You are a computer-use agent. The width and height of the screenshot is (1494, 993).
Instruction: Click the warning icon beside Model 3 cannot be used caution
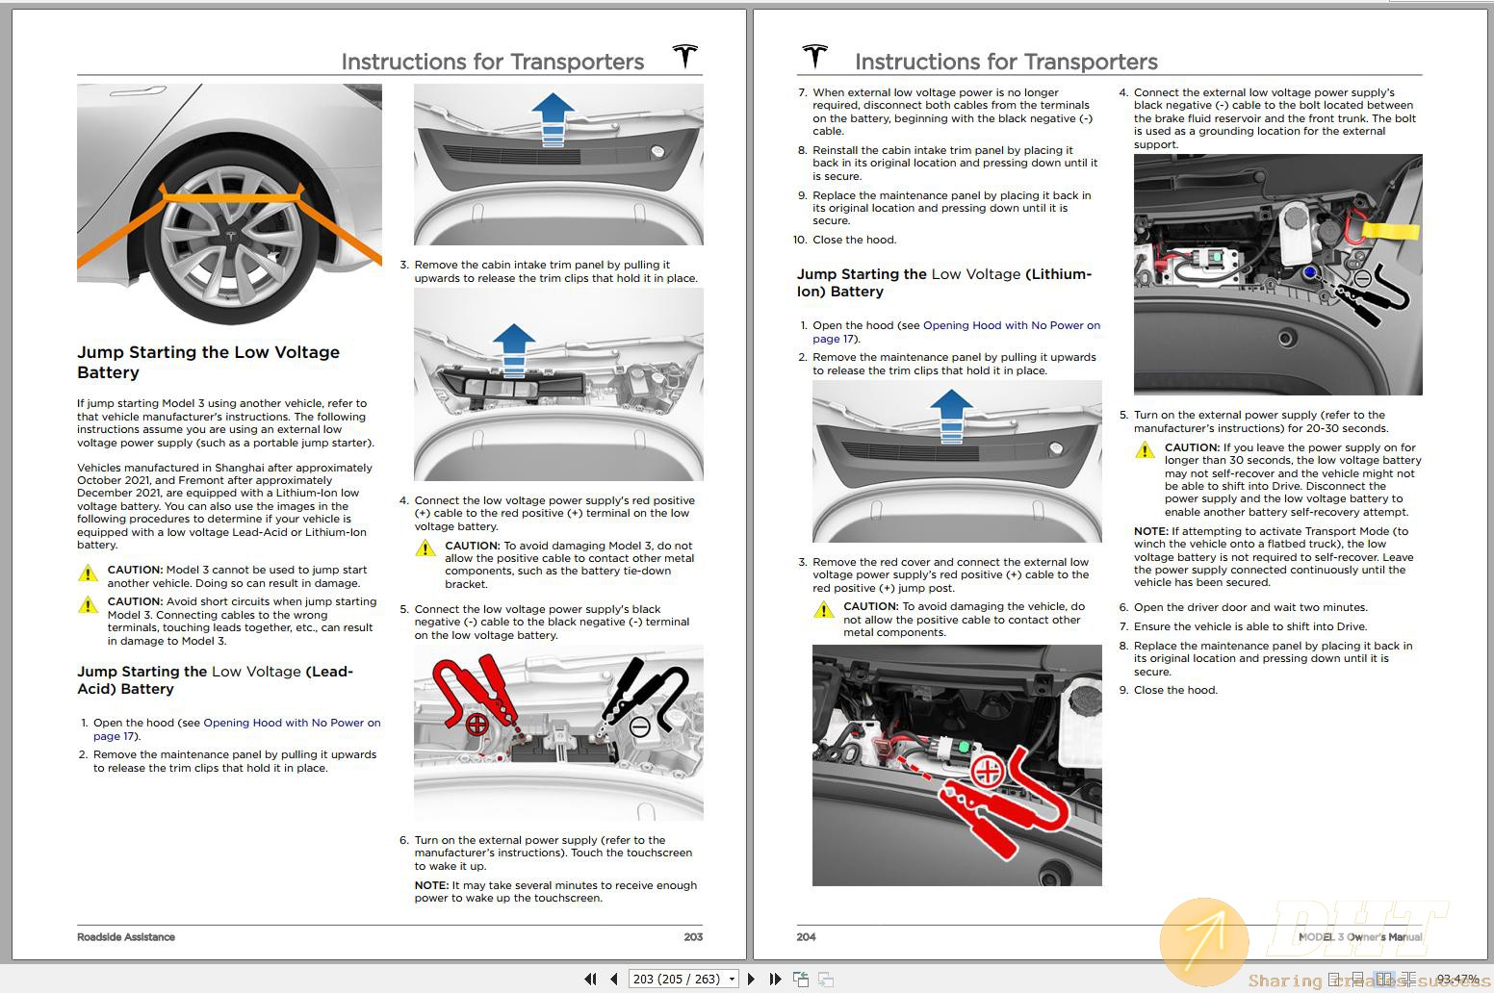click(x=88, y=574)
